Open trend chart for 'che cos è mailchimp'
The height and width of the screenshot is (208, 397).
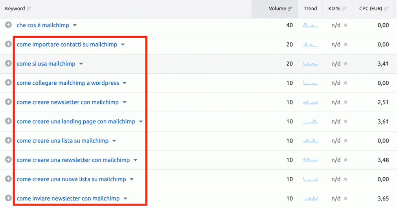point(311,25)
